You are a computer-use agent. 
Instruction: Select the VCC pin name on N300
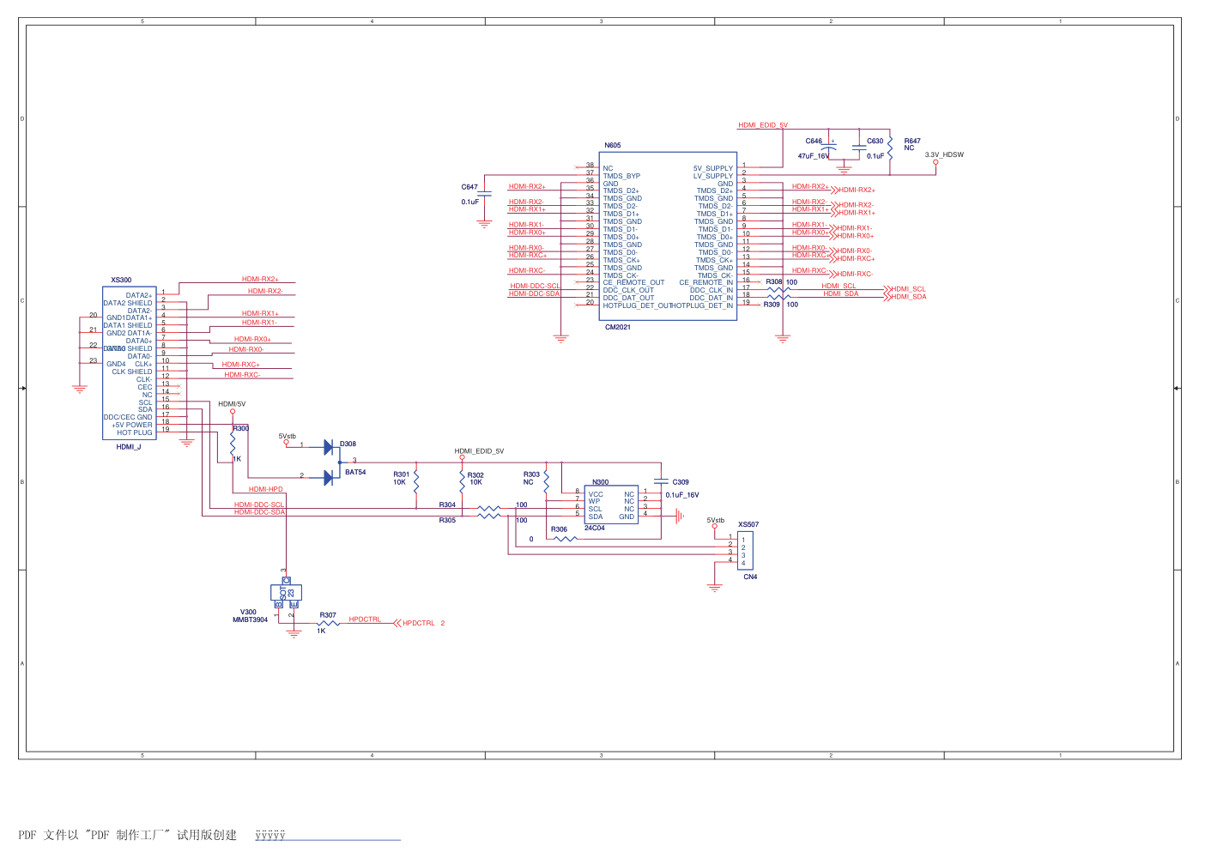(x=596, y=494)
